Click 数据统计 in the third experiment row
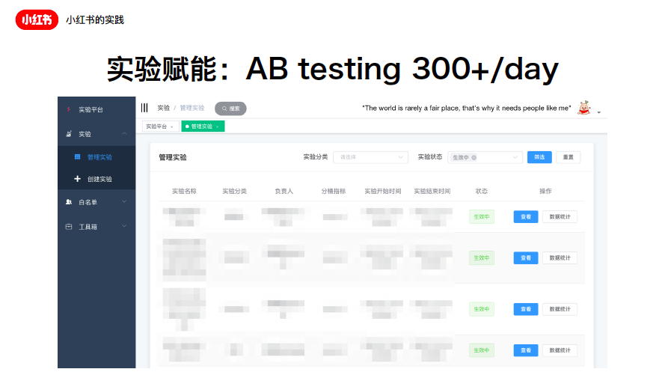 tap(560, 309)
